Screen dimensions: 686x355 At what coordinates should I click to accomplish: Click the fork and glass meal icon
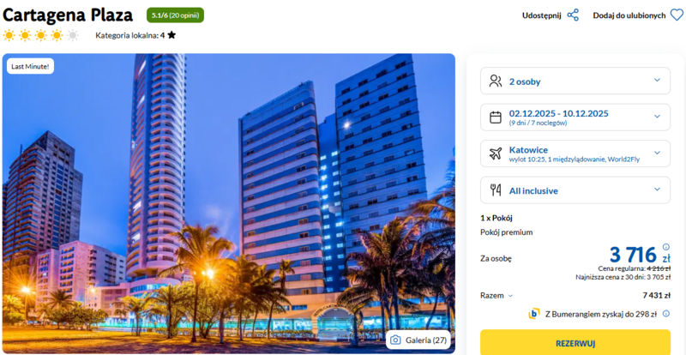(x=496, y=190)
